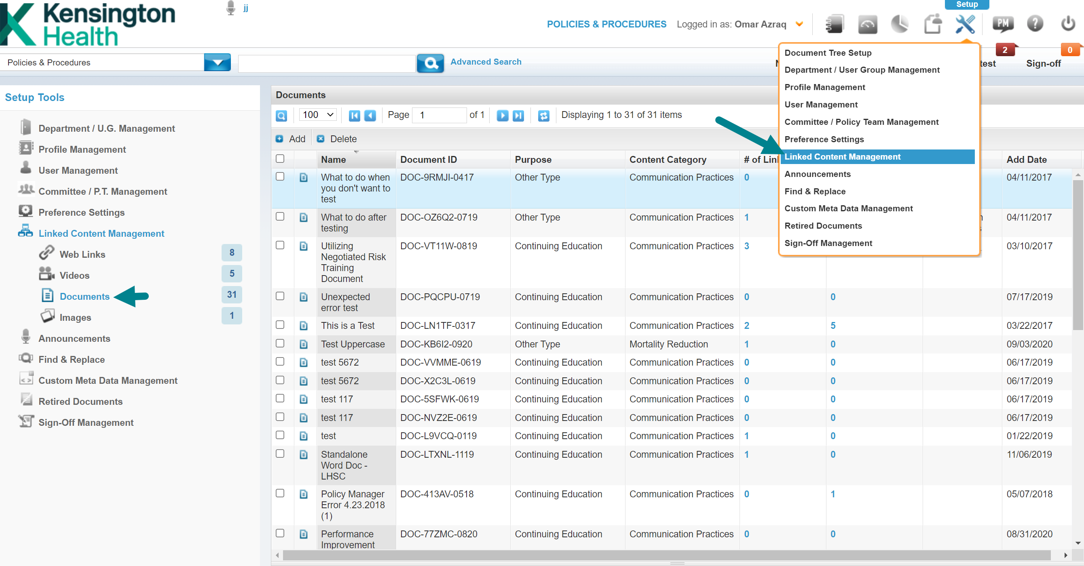
Task: Click document icon for This is a Test
Action: (303, 326)
